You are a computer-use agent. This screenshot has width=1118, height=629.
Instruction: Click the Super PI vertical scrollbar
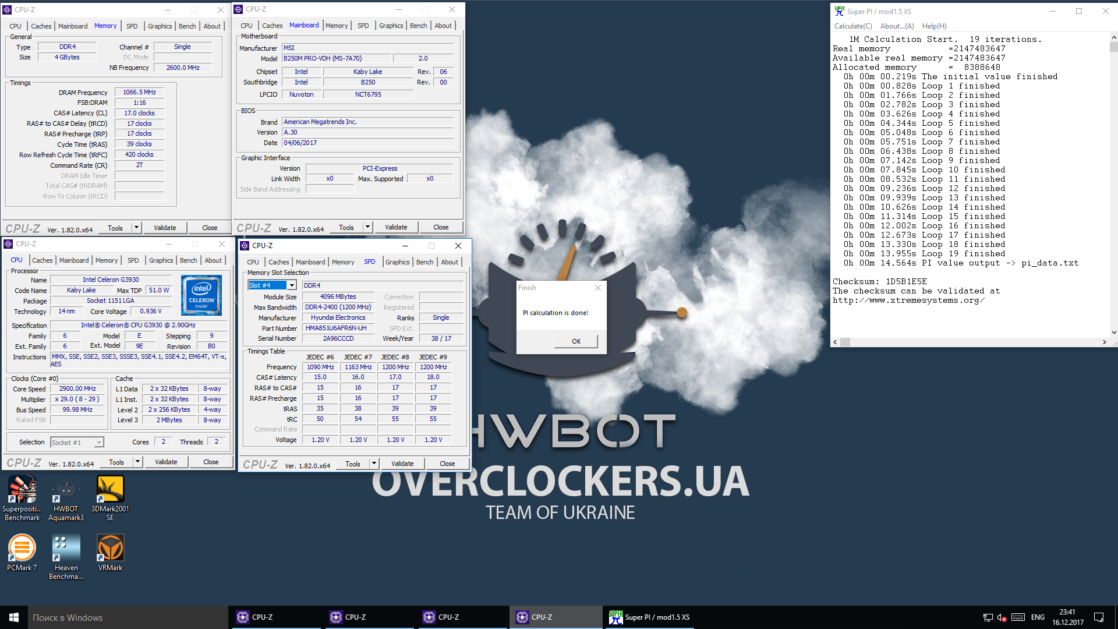click(1113, 185)
